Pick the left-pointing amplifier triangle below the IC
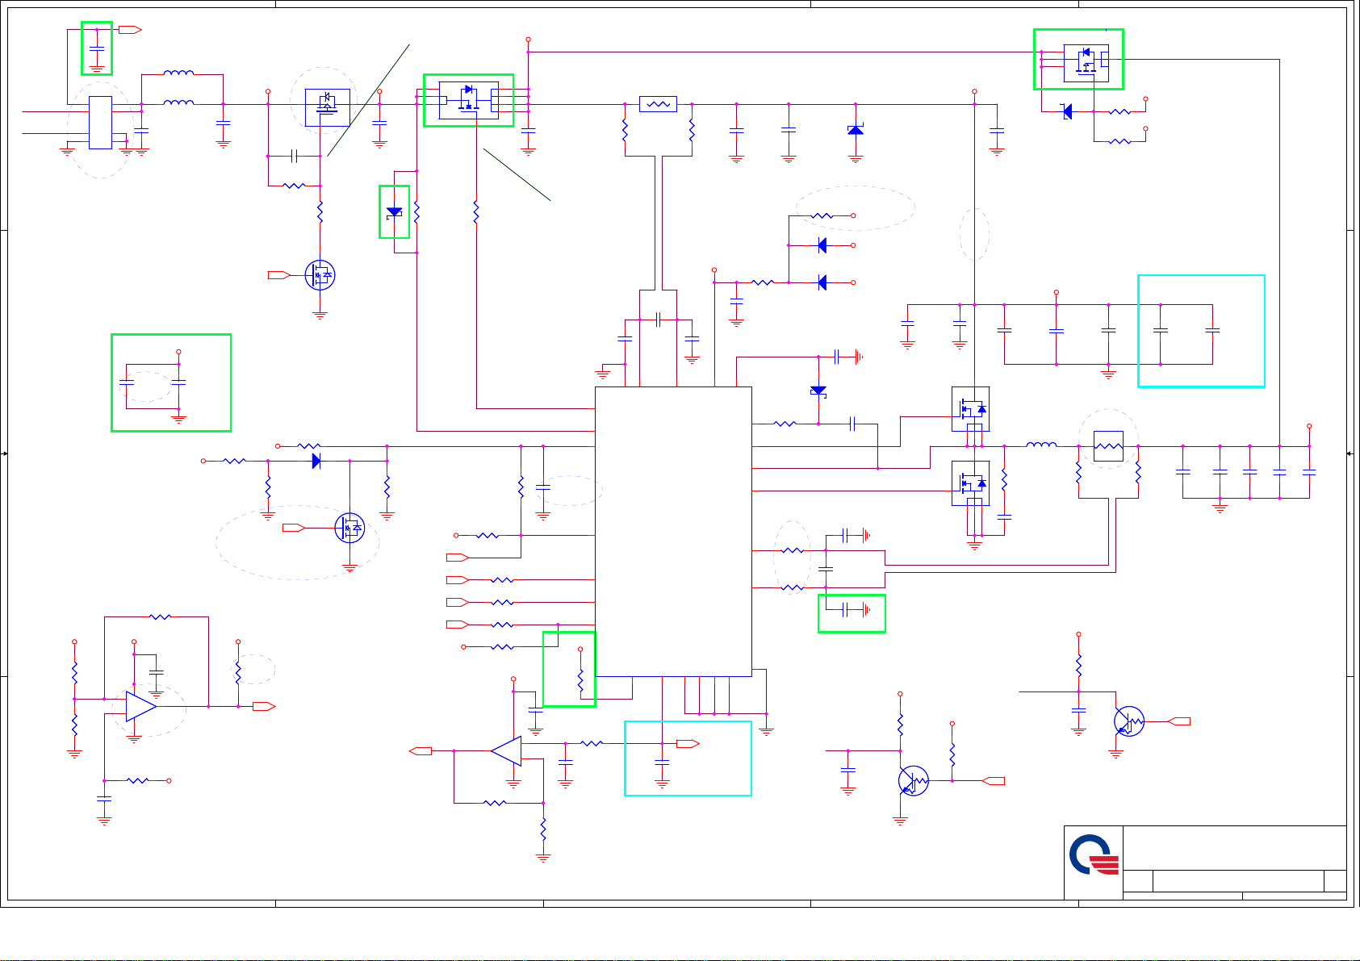This screenshot has height=961, width=1360. [506, 750]
